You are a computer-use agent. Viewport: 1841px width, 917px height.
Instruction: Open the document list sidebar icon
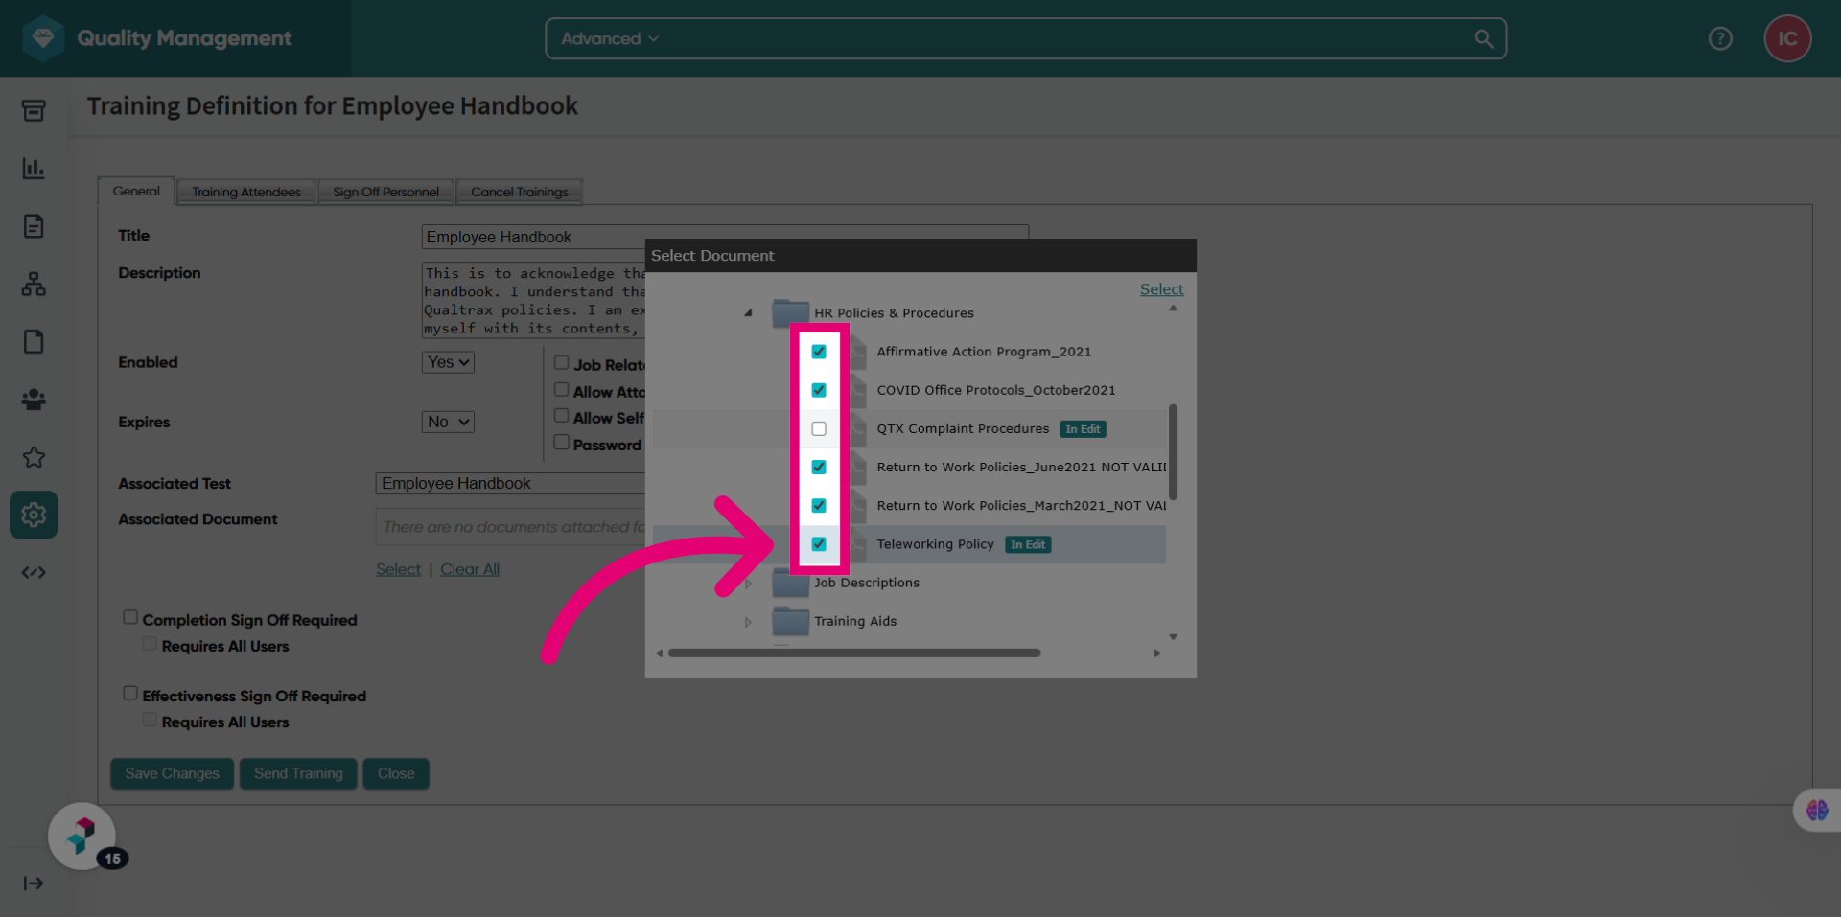34,226
